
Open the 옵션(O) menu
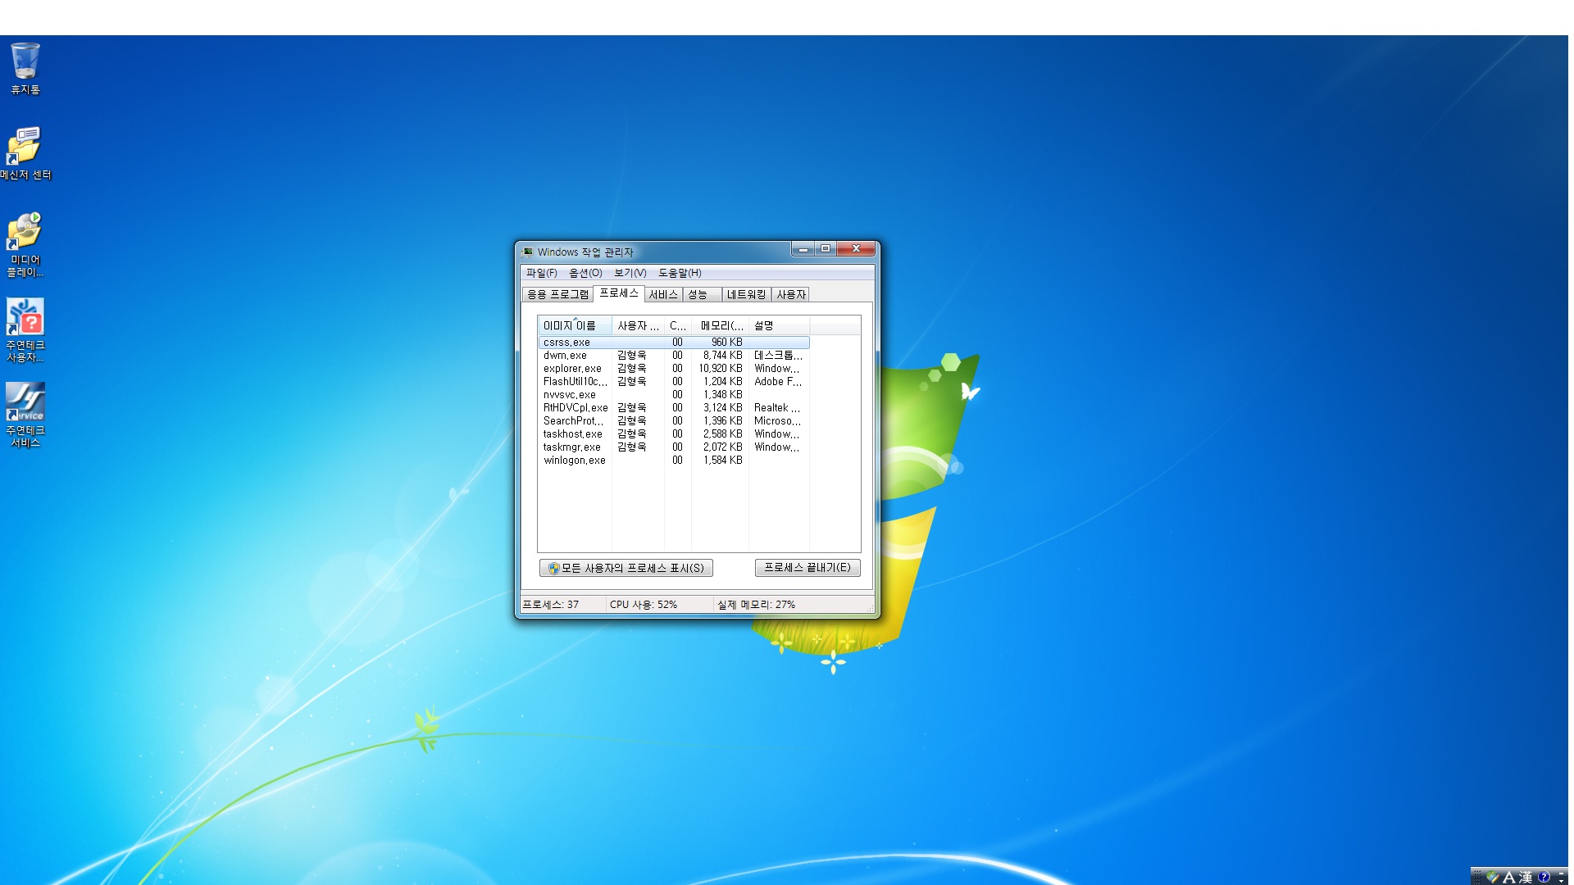[585, 273]
